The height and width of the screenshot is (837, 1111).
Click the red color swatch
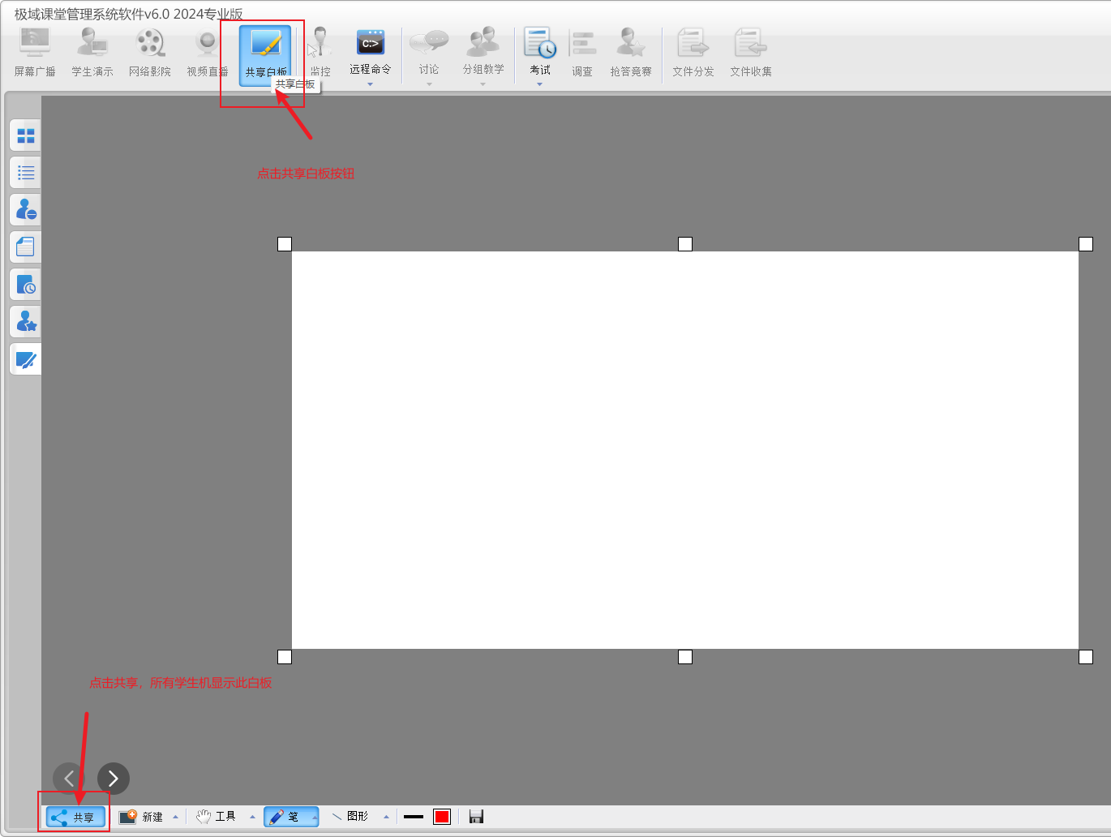[x=442, y=817]
